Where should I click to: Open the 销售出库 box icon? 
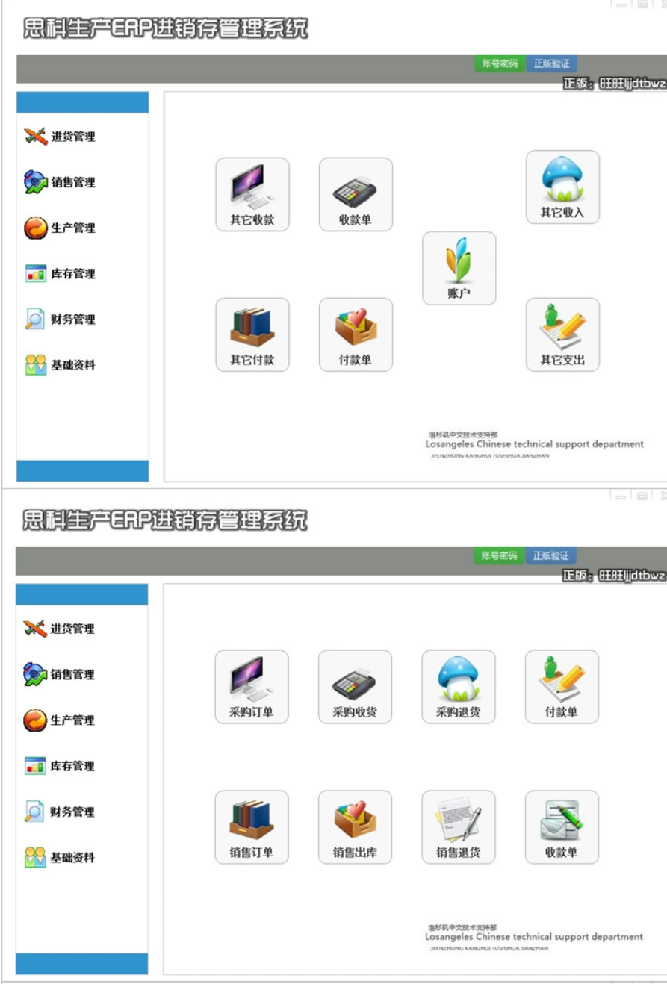click(x=355, y=826)
